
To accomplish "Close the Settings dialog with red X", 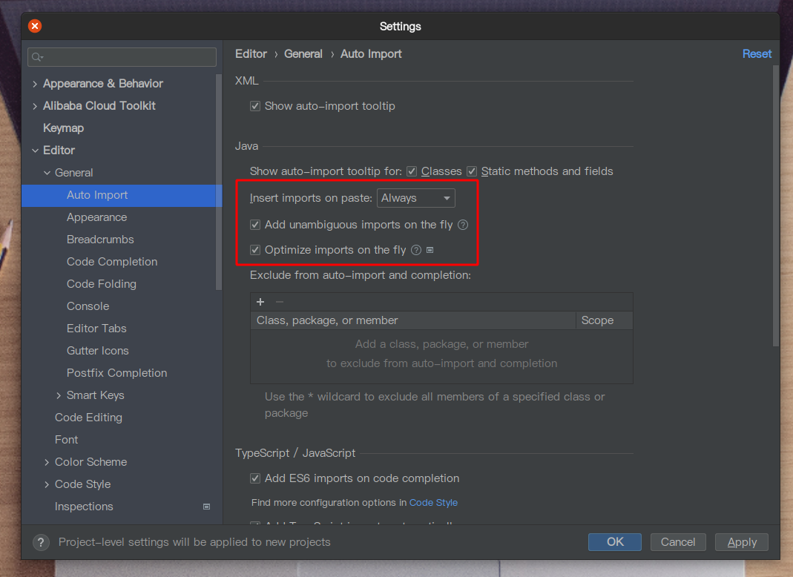I will coord(35,26).
